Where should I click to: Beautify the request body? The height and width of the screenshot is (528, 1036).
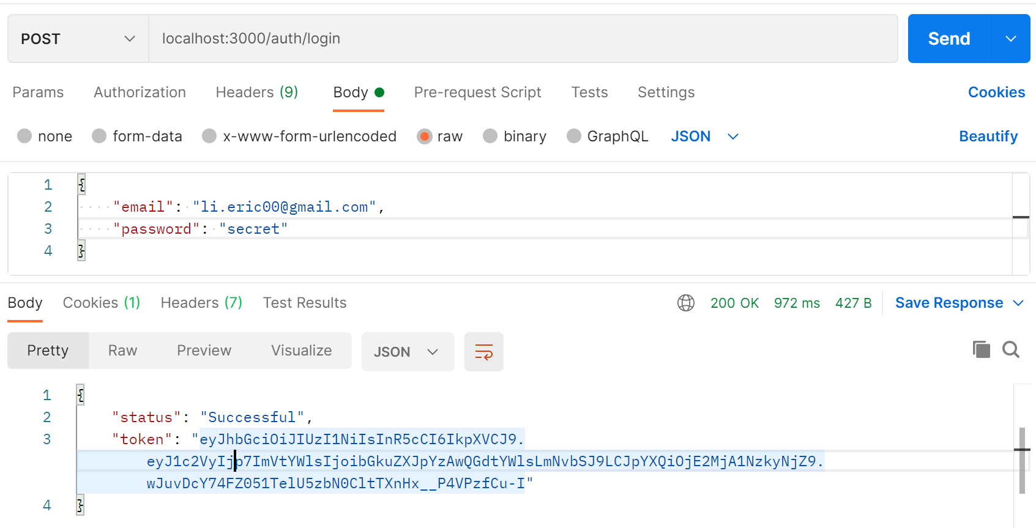tap(988, 136)
